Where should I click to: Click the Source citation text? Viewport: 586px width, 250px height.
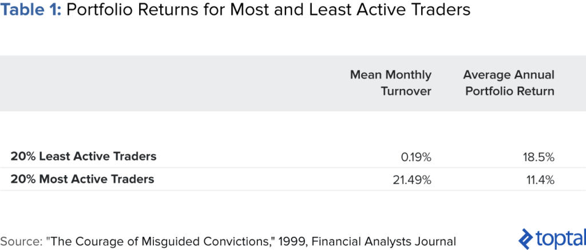pos(228,241)
